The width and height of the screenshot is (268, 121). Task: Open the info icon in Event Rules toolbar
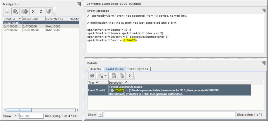click(x=92, y=76)
